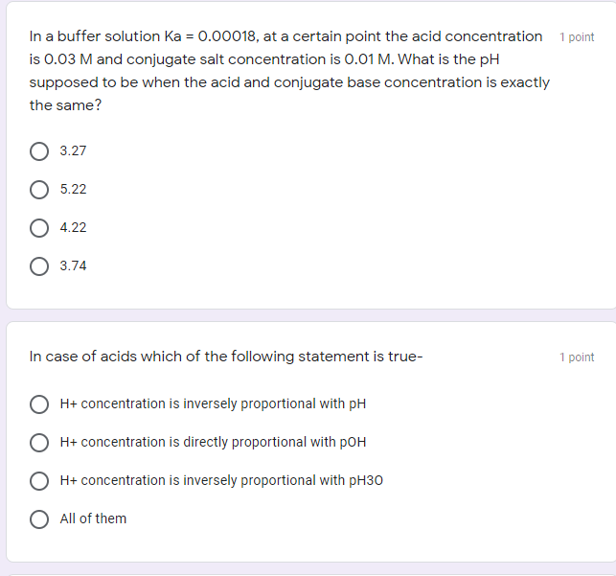Click label text 'H+ concentration is directly proportional with pOH'

(213, 442)
